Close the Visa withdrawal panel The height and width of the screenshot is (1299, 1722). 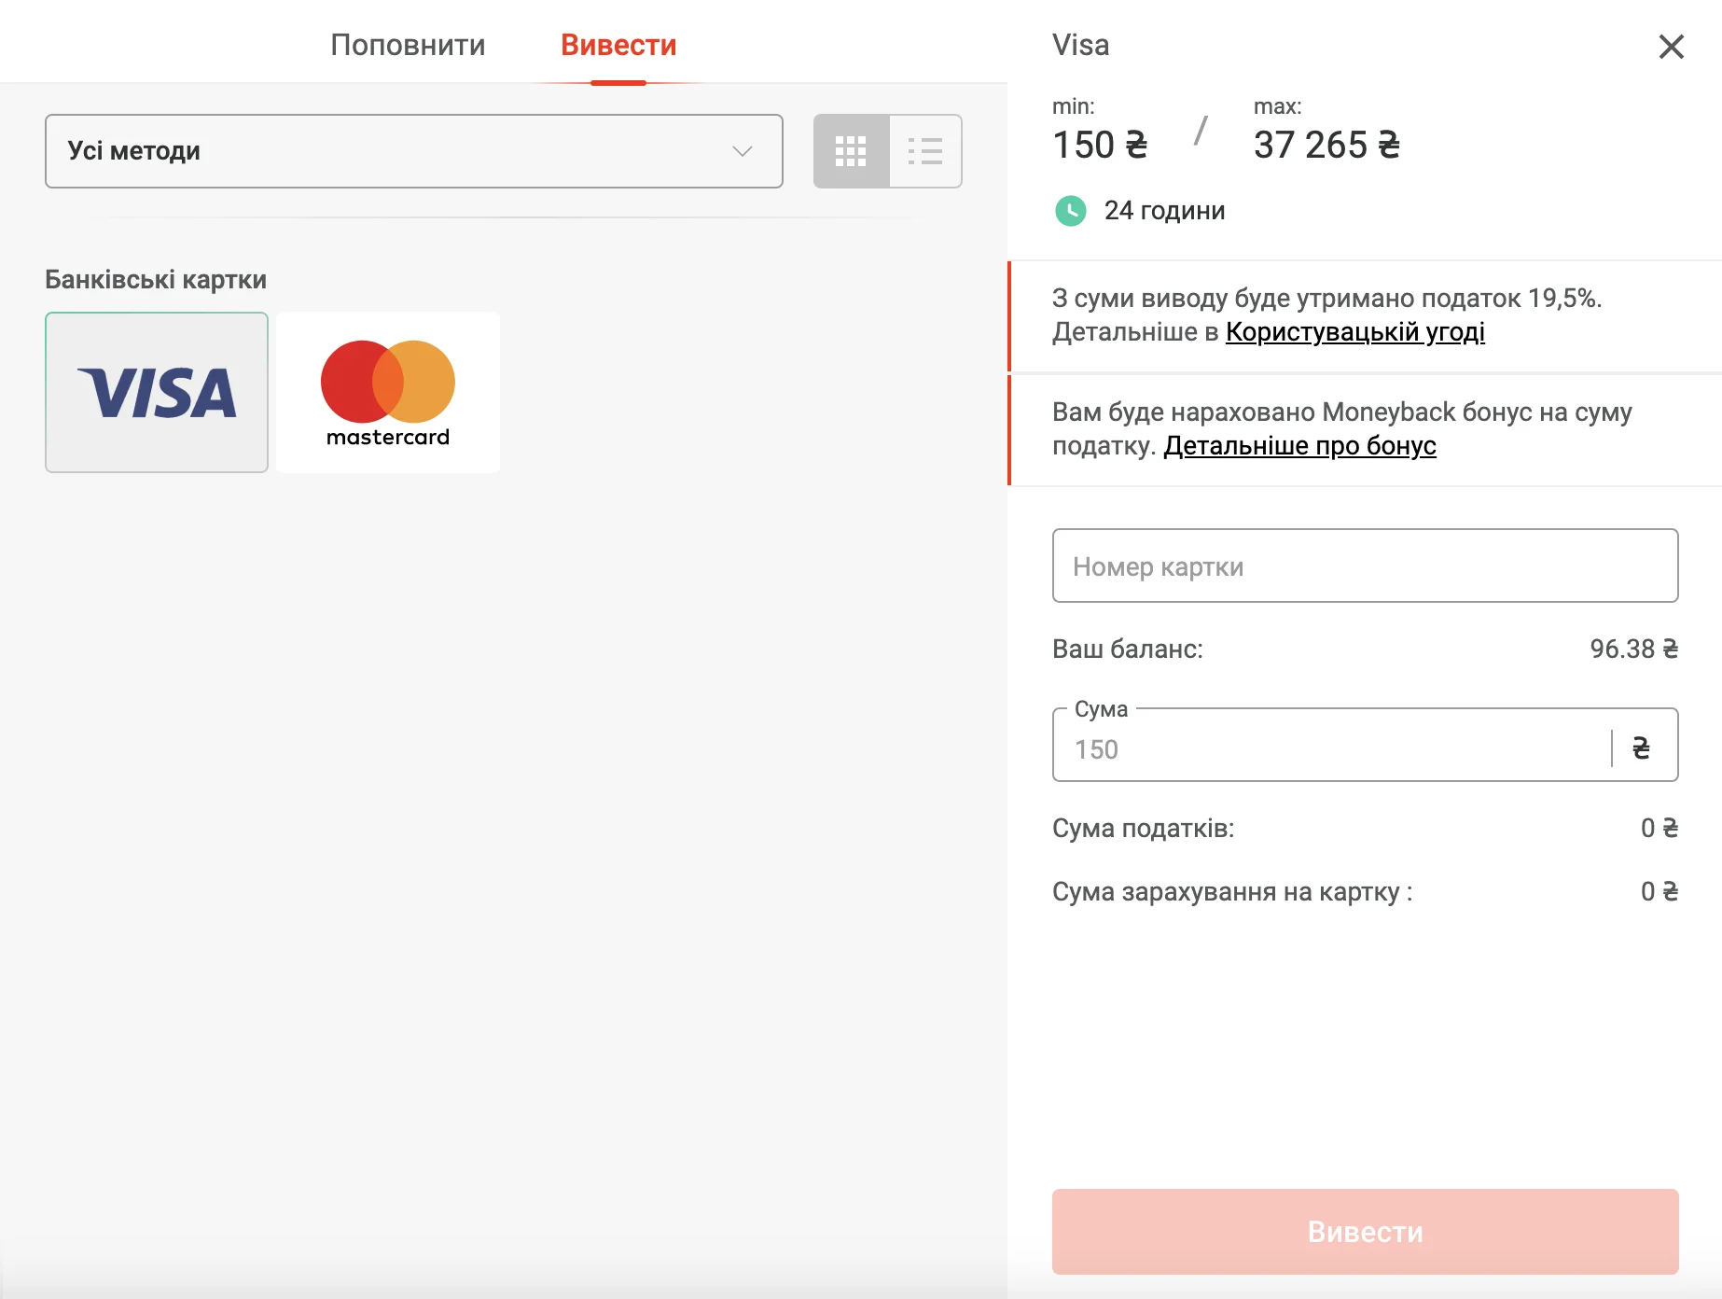click(1671, 47)
